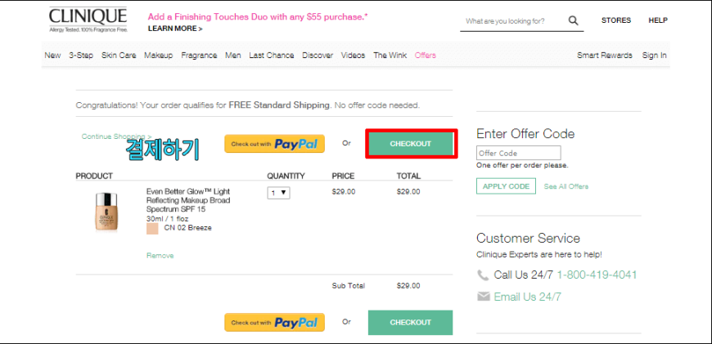Viewport: 712px width, 344px height.
Task: Open the Offers menu item
Action: (x=425, y=56)
